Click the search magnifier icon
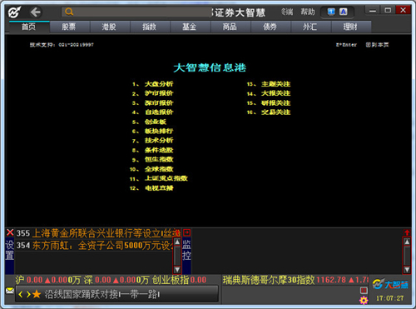The height and width of the screenshot is (309, 416). (69, 12)
